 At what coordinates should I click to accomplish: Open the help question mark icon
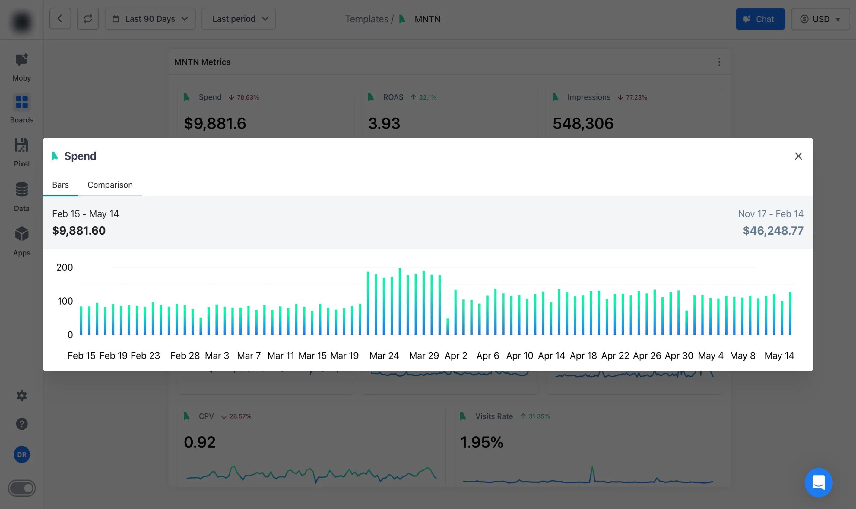click(22, 424)
